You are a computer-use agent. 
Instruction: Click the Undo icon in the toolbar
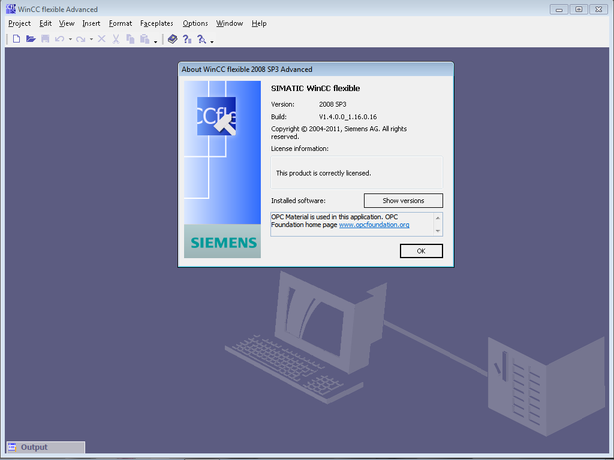(61, 38)
